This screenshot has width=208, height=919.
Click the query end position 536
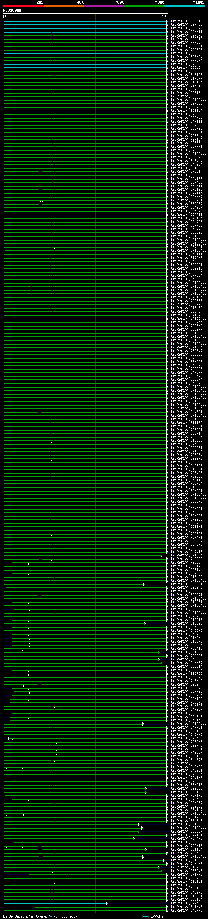[x=164, y=16]
